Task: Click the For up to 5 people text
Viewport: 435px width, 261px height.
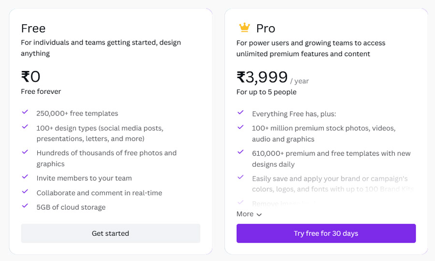Action: click(266, 92)
